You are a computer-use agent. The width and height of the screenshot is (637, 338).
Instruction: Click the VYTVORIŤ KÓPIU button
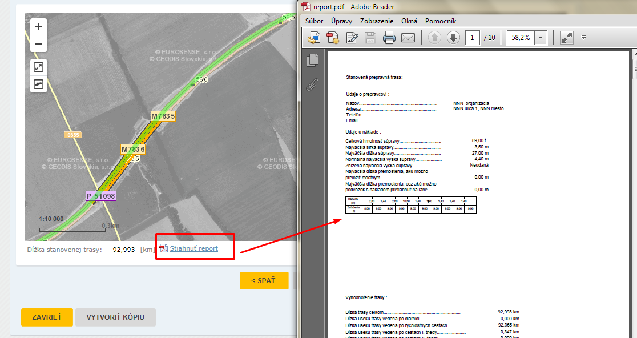click(115, 317)
